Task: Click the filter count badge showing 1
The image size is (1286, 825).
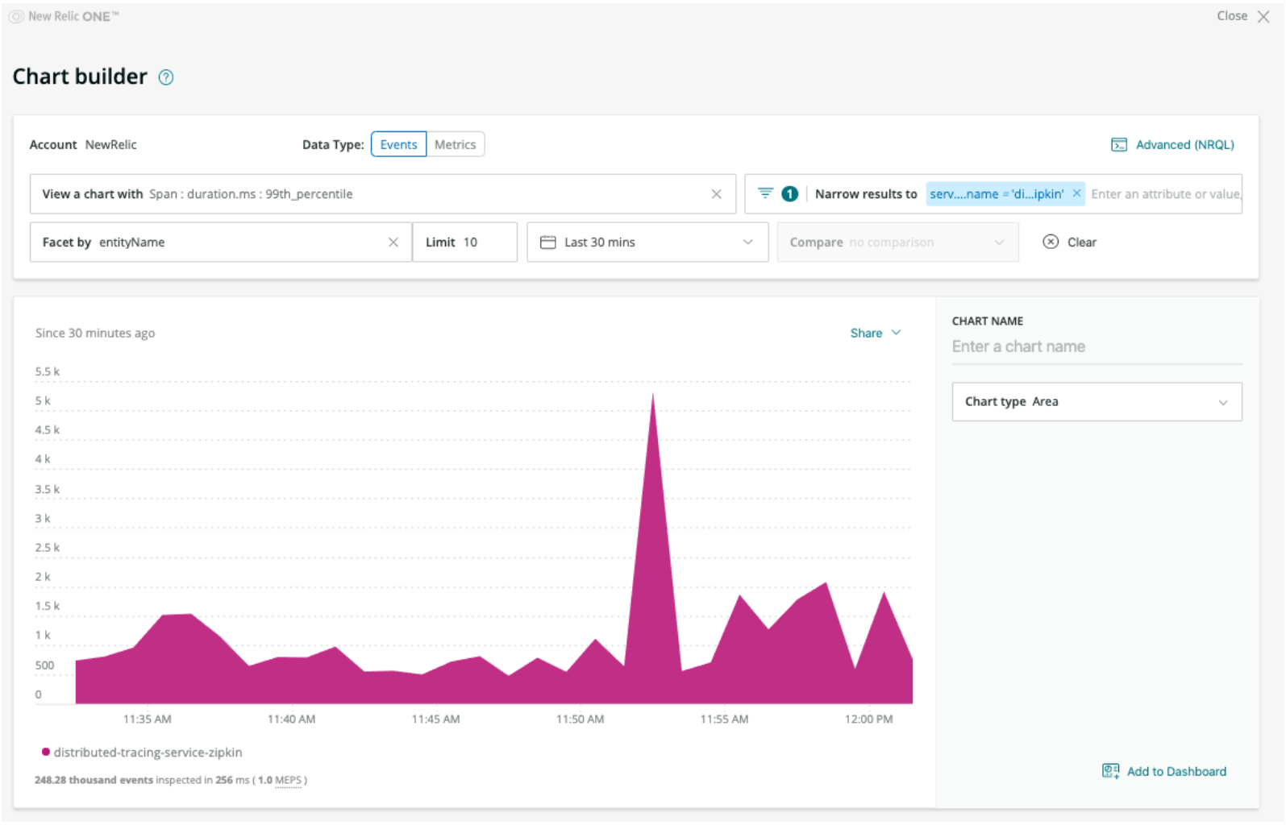Action: coord(790,193)
